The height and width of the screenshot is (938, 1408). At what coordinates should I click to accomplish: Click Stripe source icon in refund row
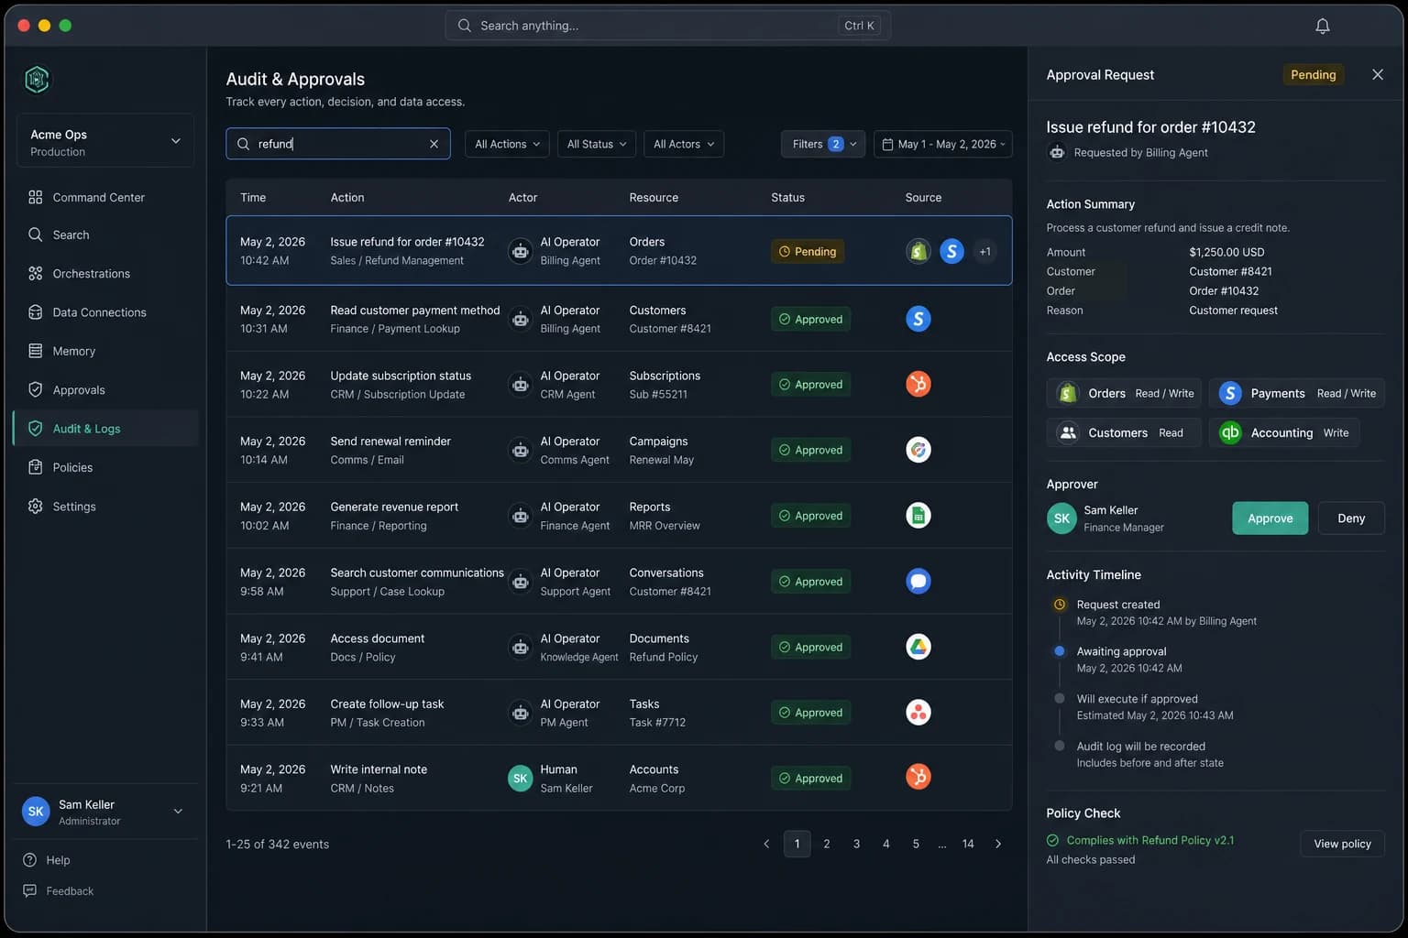click(951, 251)
